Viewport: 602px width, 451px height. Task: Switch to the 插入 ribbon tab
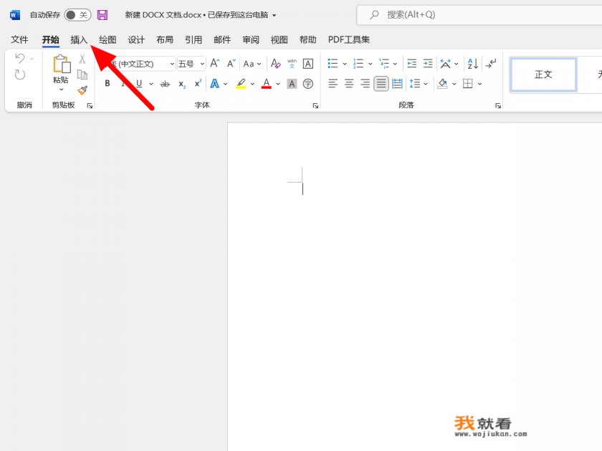(78, 39)
